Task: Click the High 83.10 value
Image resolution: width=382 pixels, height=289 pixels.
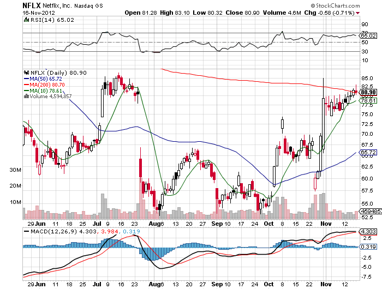Action: 175,13
